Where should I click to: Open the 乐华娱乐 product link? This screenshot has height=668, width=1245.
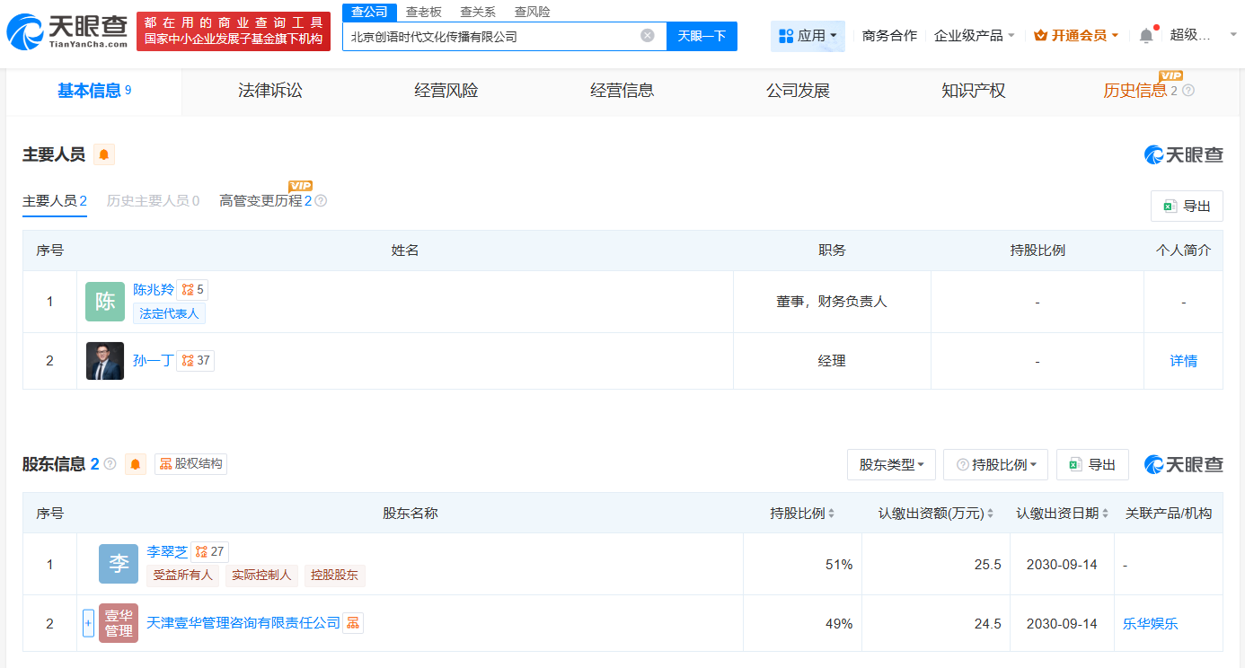(x=1151, y=622)
